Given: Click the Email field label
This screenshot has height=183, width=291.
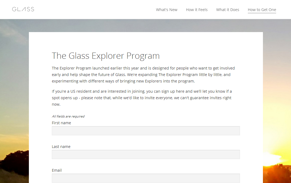Looking at the screenshot, I should [x=57, y=170].
